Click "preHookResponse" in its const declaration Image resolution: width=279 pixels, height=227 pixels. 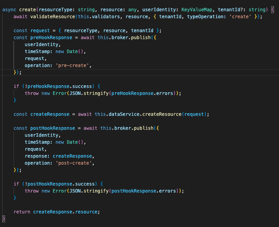point(51,38)
